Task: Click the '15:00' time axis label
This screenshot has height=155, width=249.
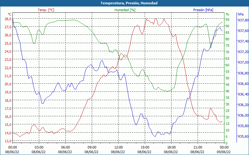Action: 145,148
